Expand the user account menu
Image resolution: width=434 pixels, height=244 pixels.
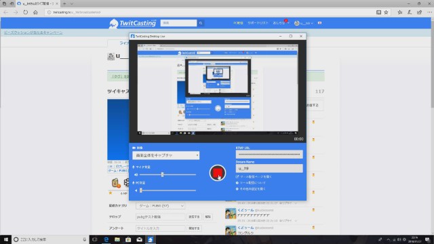[x=304, y=23]
